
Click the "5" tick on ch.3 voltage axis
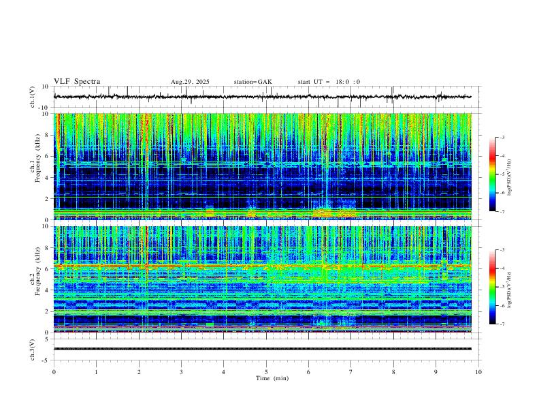point(47,339)
